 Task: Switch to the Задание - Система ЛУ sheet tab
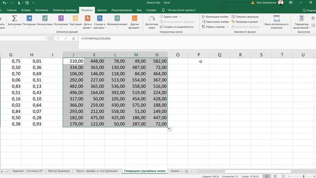pyautogui.click(x=27, y=171)
